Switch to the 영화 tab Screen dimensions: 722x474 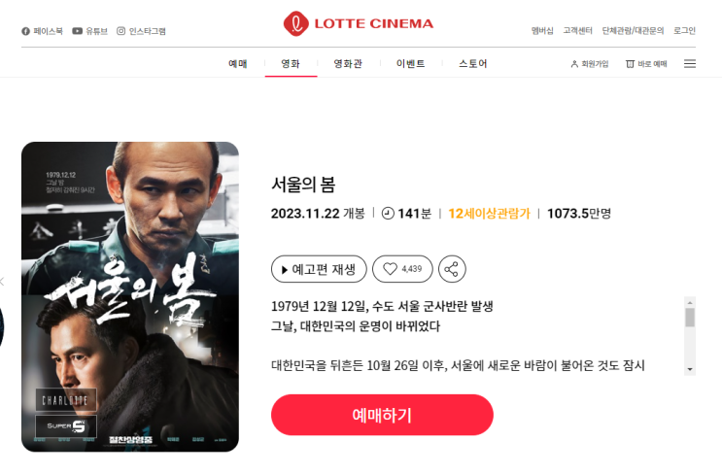coord(291,63)
